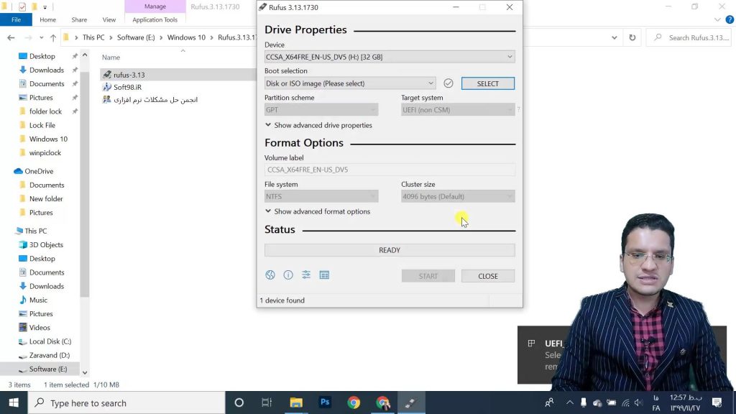The image size is (736, 414).
Task: Click Windows 10 in the address breadcrumb
Action: [x=186, y=37]
